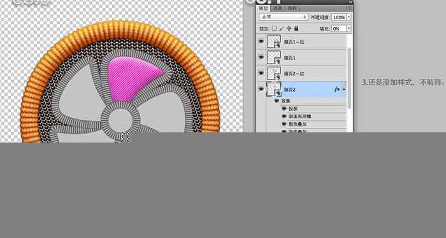
Task: Select the 颜色叠加 effect entry
Action: (x=298, y=124)
